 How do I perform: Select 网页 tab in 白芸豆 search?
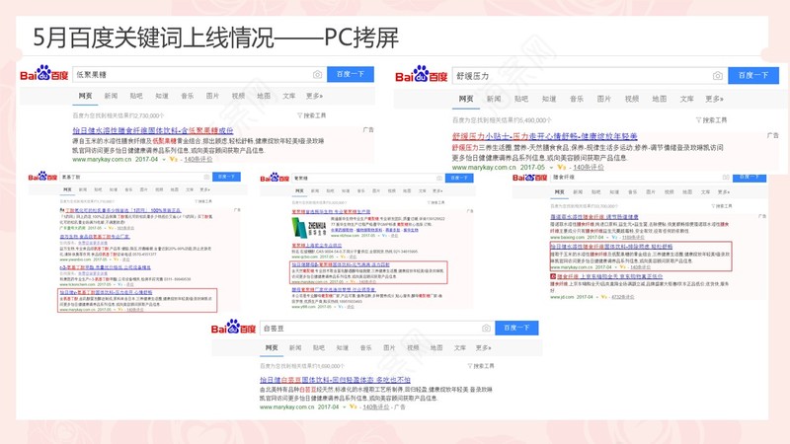coord(272,348)
